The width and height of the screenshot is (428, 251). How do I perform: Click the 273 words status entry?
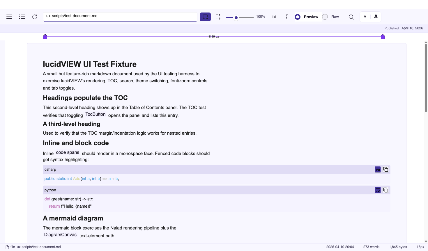[x=371, y=247]
